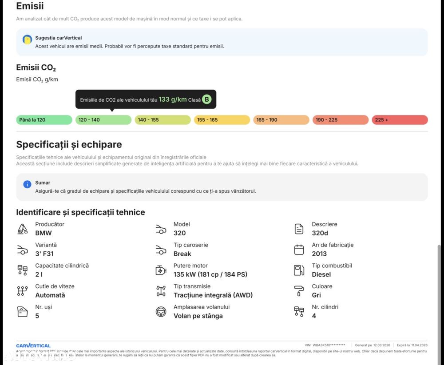Image resolution: width=444 pixels, height=365 pixels.
Task: Select the 'Până la 120' emission band
Action: 44,120
